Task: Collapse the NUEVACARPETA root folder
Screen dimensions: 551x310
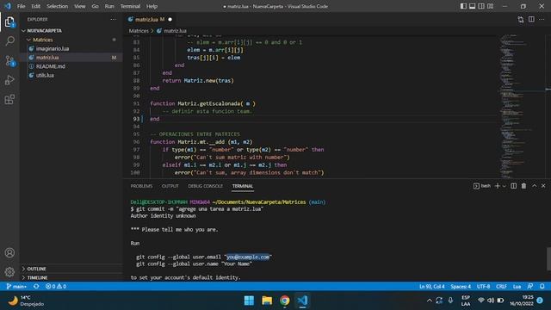Action: 71,31
